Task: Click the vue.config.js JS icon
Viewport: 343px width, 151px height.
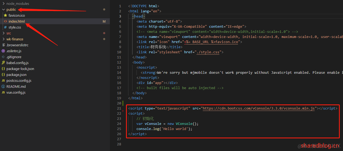Action: [3, 92]
